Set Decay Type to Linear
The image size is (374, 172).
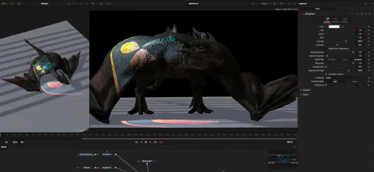[x=345, y=59]
